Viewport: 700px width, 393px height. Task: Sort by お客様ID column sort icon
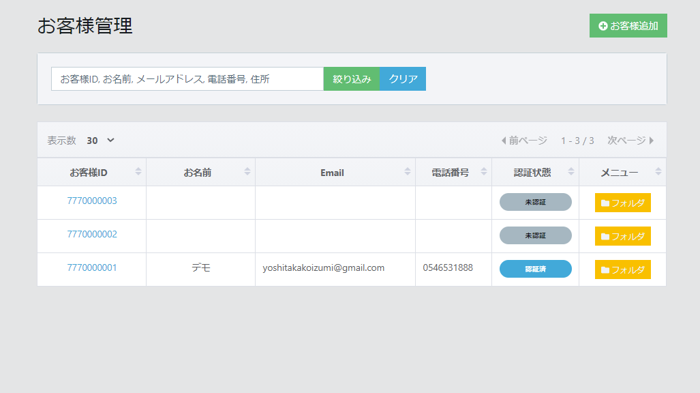click(x=138, y=172)
